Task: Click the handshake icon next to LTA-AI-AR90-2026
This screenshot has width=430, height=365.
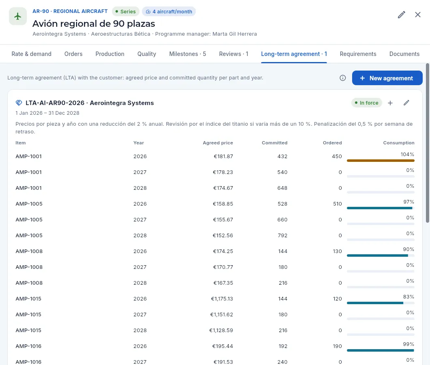Action: click(x=19, y=103)
